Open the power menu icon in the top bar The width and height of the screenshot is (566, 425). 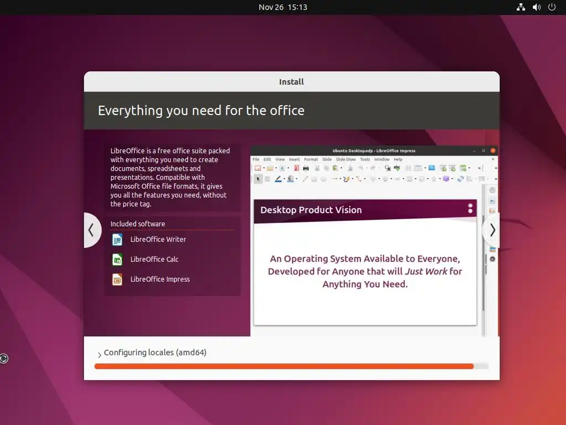pyautogui.click(x=552, y=7)
